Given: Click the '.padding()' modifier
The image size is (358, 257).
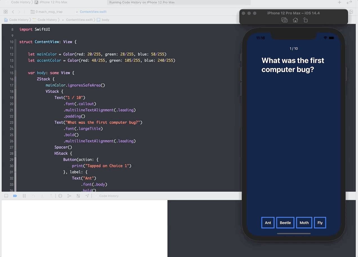Looking at the screenshot, I should (74, 116).
